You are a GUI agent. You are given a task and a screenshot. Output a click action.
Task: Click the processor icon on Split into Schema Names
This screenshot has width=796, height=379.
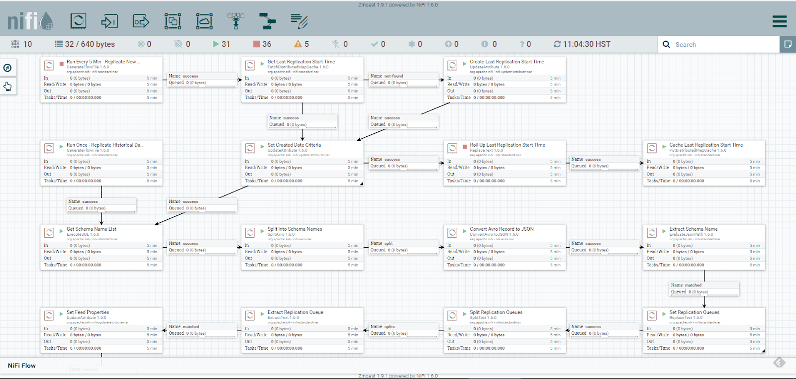(250, 233)
